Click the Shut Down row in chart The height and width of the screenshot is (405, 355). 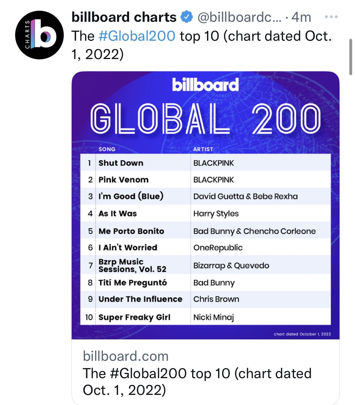pyautogui.click(x=205, y=163)
